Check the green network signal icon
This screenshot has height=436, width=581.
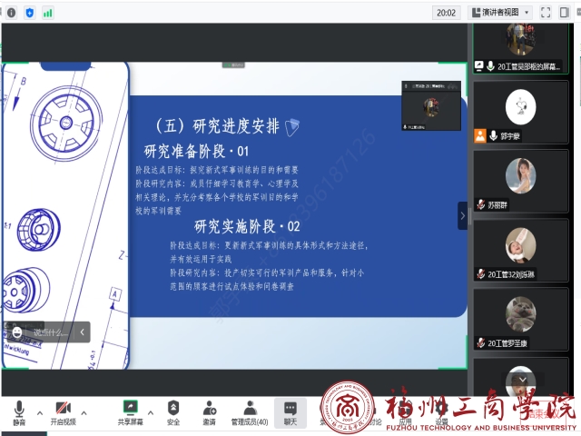click(47, 12)
